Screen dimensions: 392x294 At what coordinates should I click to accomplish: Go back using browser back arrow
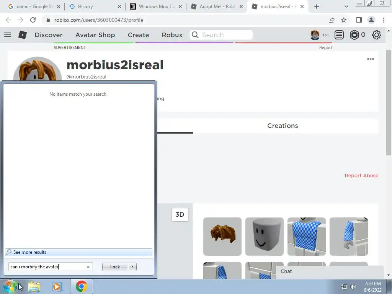pyautogui.click(x=8, y=20)
